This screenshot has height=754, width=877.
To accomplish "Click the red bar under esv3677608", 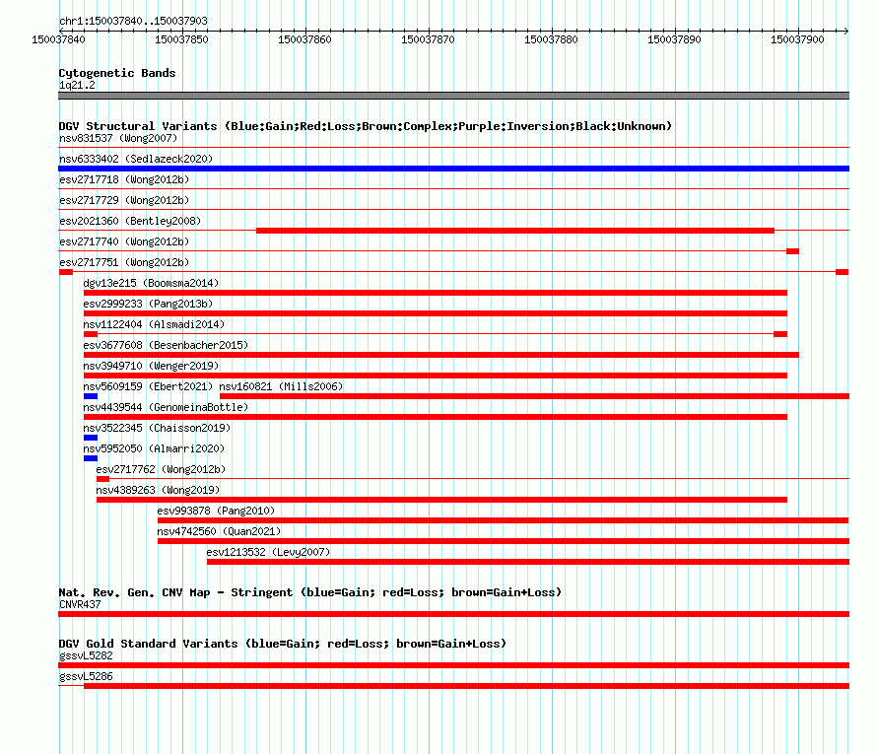I will pos(441,355).
